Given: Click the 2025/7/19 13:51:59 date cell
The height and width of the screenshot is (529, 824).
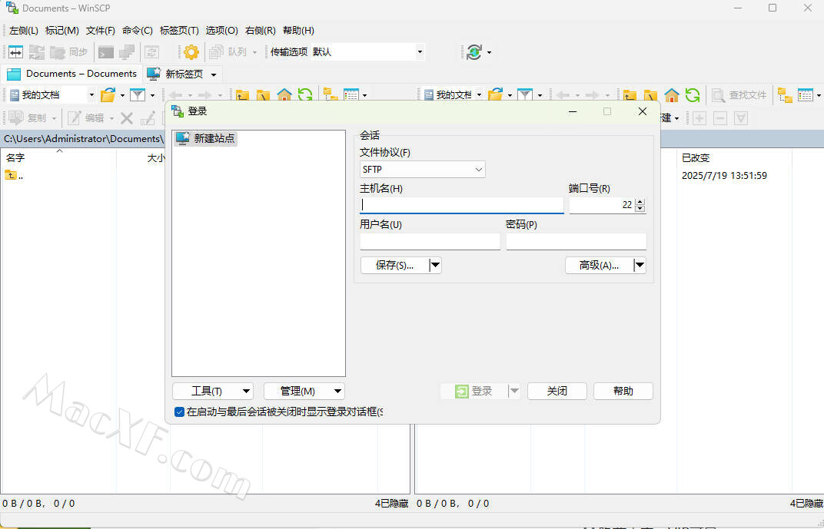Looking at the screenshot, I should click(724, 176).
